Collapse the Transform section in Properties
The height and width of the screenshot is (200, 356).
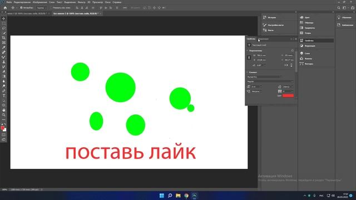pos(248,51)
